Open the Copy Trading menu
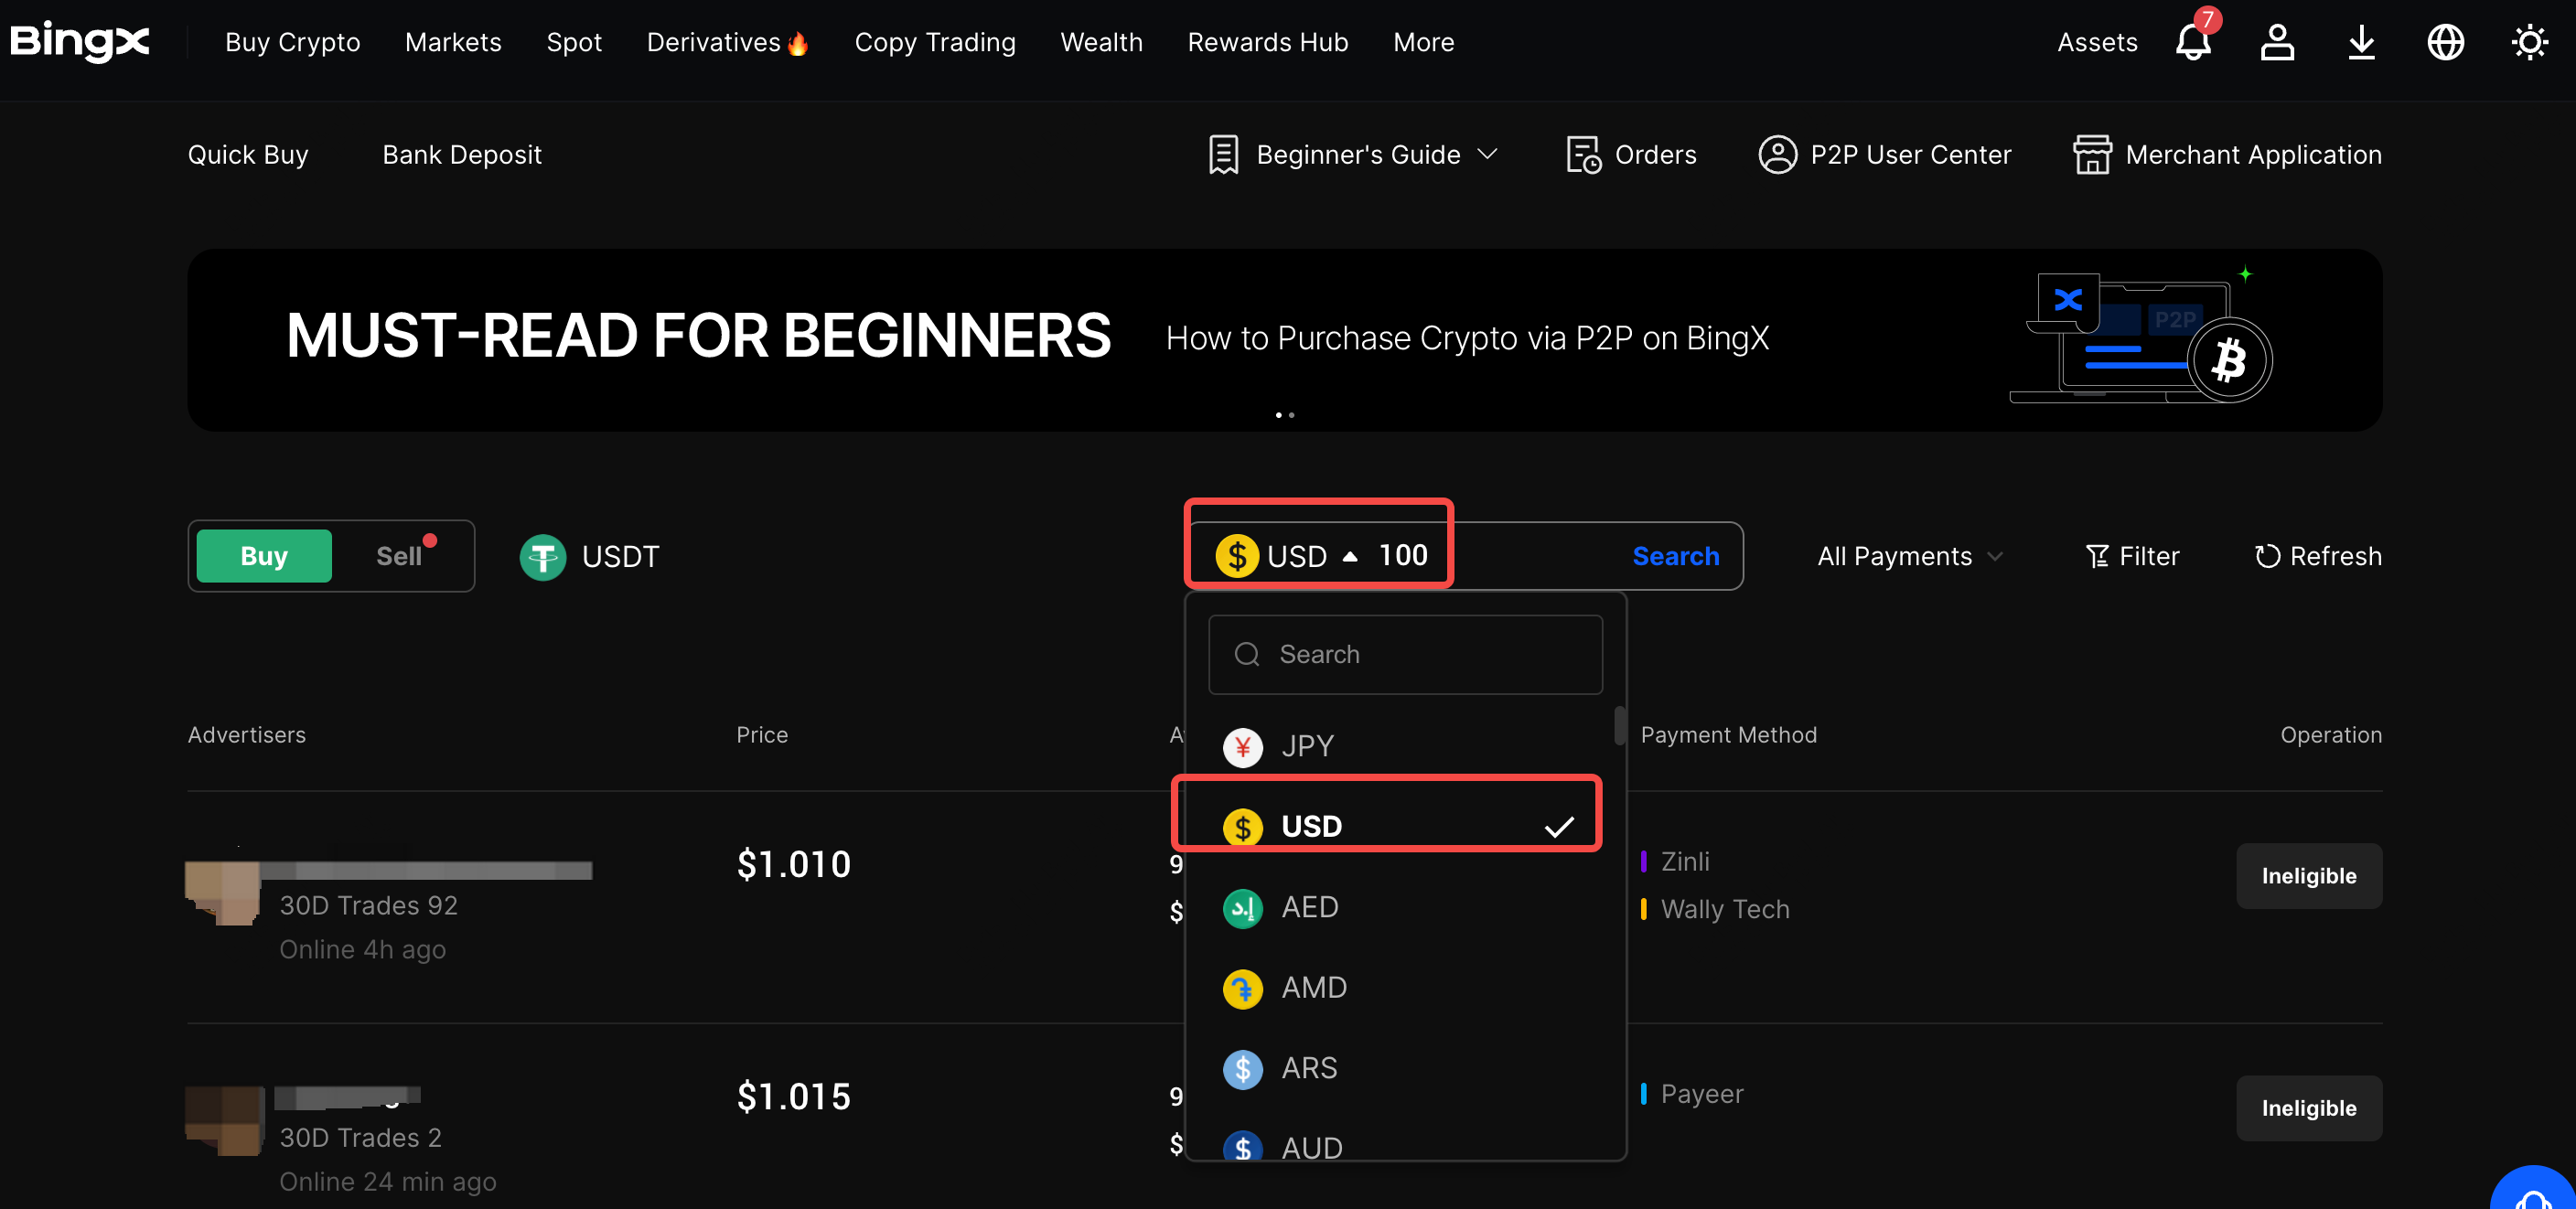 click(x=934, y=42)
